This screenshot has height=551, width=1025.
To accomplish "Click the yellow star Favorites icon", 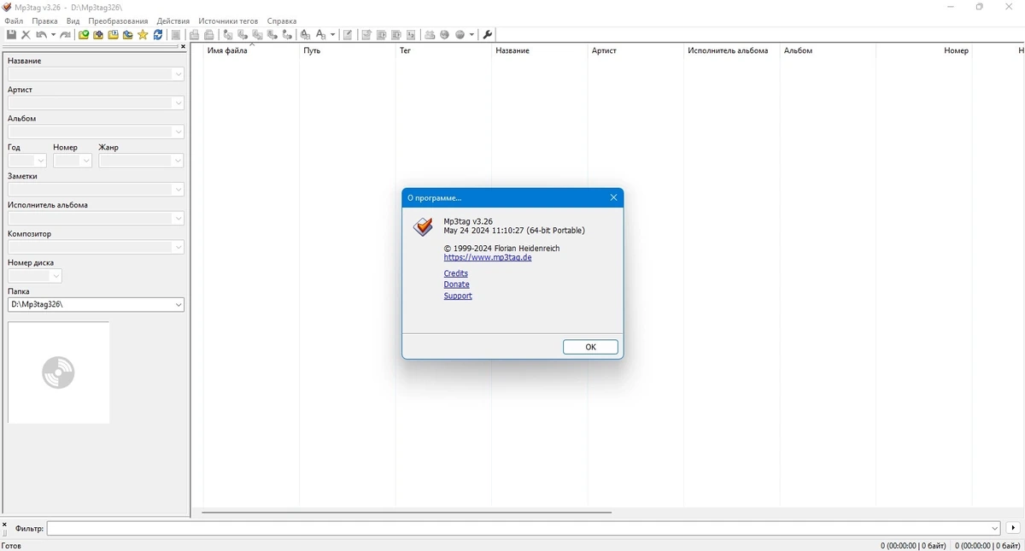I will 143,35.
